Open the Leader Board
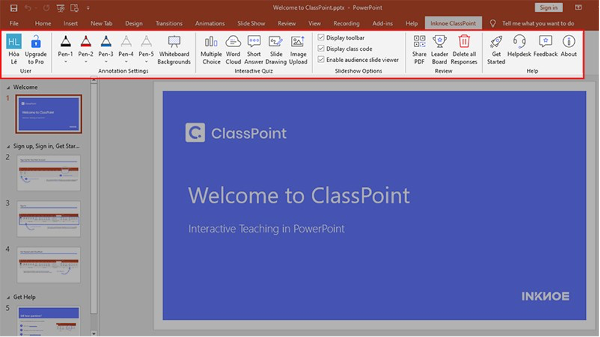Screen dimensions: 600x337 pos(439,49)
